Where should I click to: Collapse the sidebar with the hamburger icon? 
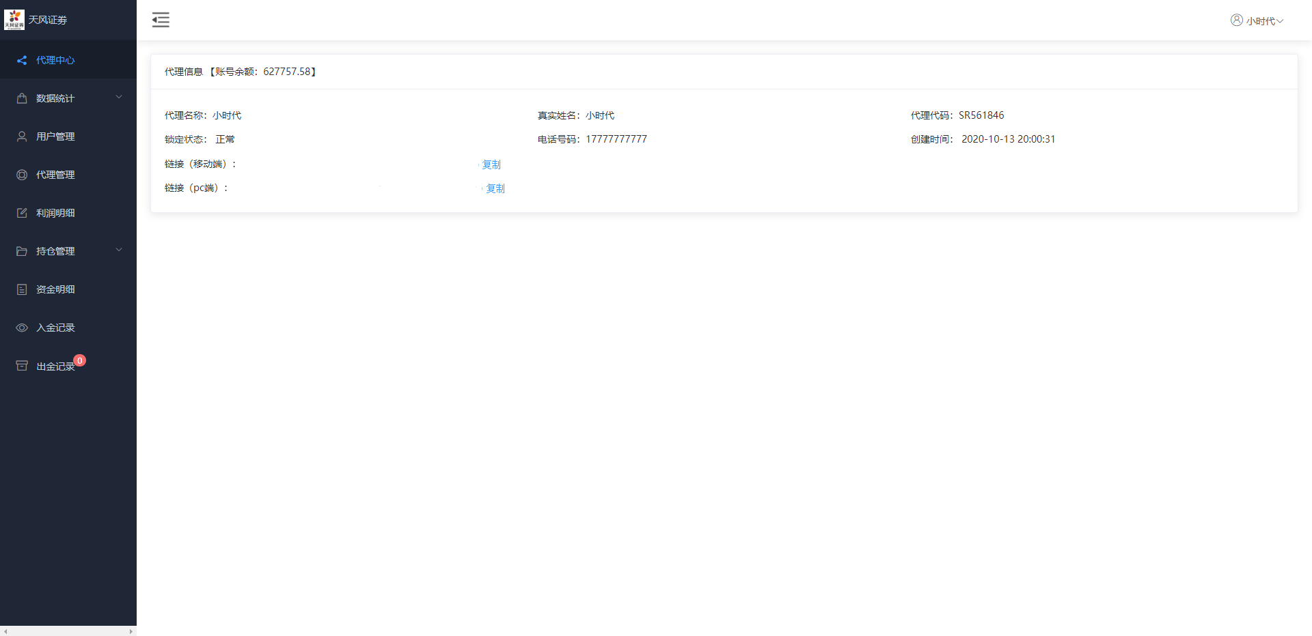coord(161,20)
